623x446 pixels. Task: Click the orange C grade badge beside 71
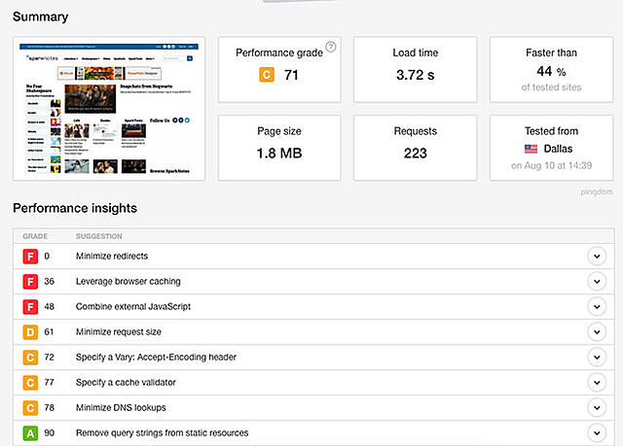tap(267, 75)
